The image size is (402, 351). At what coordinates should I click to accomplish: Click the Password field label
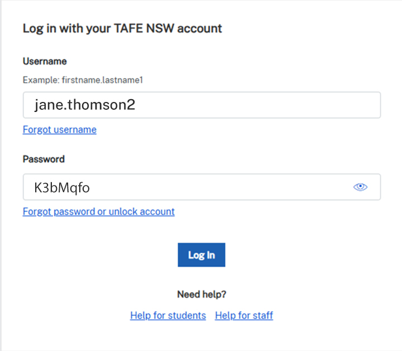coord(44,159)
